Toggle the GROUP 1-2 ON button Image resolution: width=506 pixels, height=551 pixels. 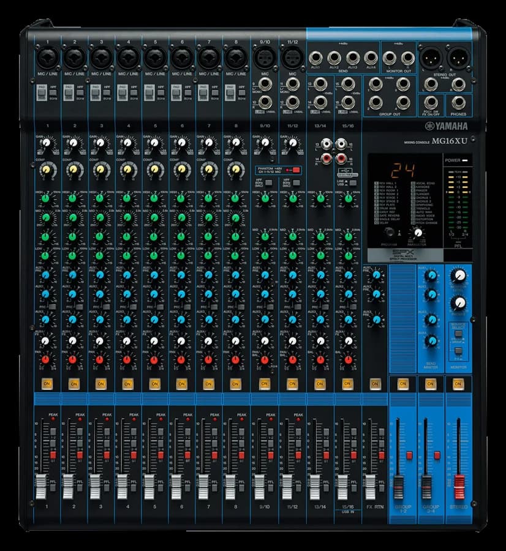point(402,383)
